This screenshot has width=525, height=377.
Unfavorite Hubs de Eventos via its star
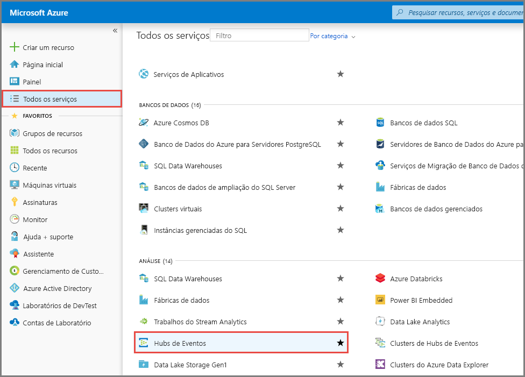click(340, 343)
